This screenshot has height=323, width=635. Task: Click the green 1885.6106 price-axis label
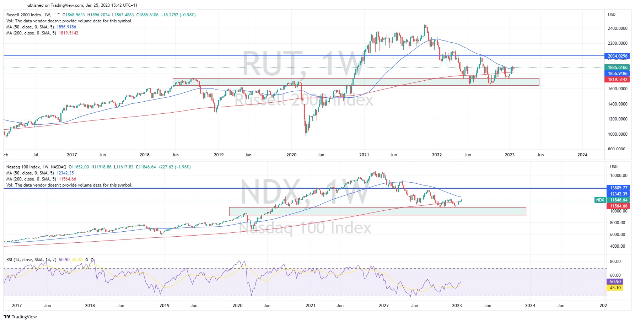tap(617, 68)
